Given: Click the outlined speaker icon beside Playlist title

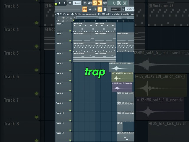Looking at the screenshot, I should (72, 14).
